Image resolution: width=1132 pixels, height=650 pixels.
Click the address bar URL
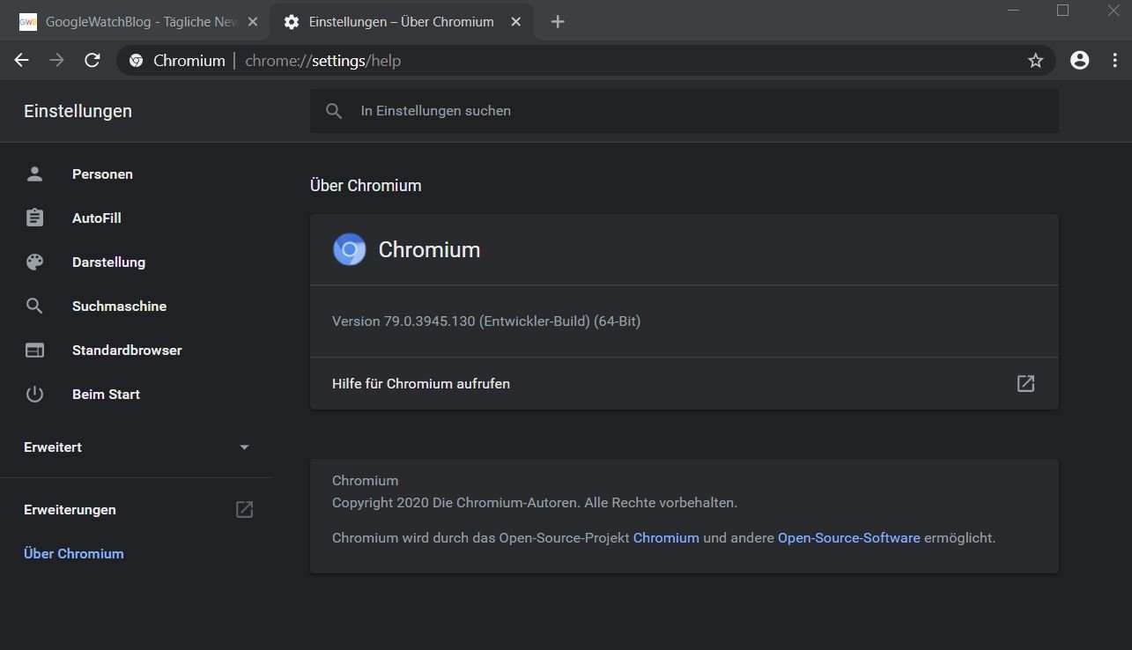point(322,61)
